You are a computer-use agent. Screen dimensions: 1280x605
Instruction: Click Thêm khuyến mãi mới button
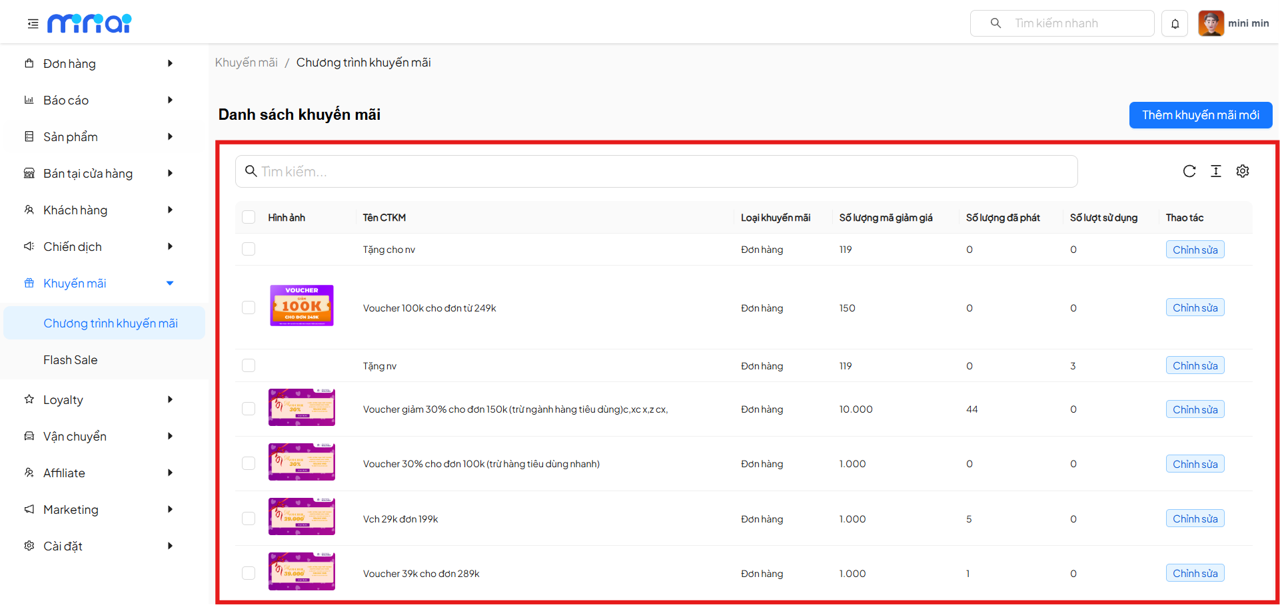(x=1200, y=115)
